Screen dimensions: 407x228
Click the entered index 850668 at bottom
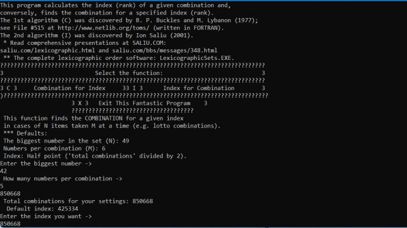[10, 224]
